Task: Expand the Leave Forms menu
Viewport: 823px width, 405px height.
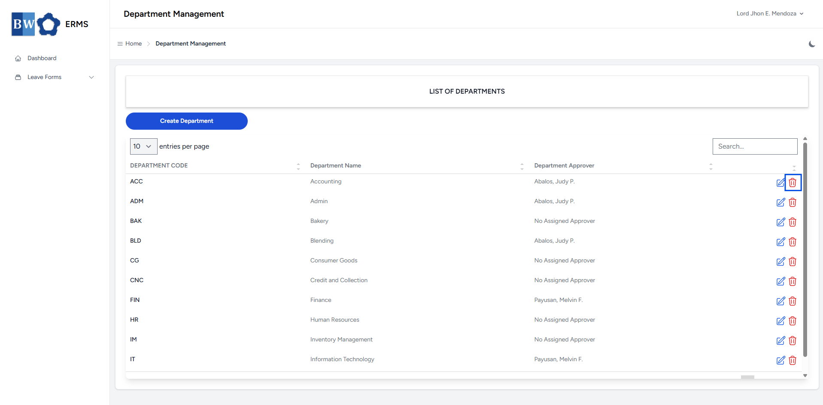Action: tap(55, 77)
